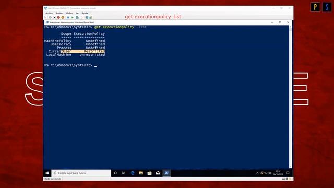Click the 'Scope' column header
The width and height of the screenshot is (334, 188).
(x=66, y=34)
